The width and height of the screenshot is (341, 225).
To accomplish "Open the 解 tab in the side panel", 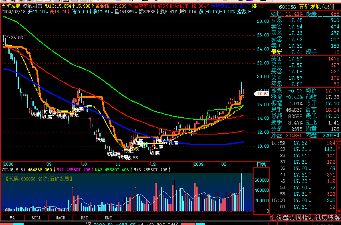I will point(337,217).
